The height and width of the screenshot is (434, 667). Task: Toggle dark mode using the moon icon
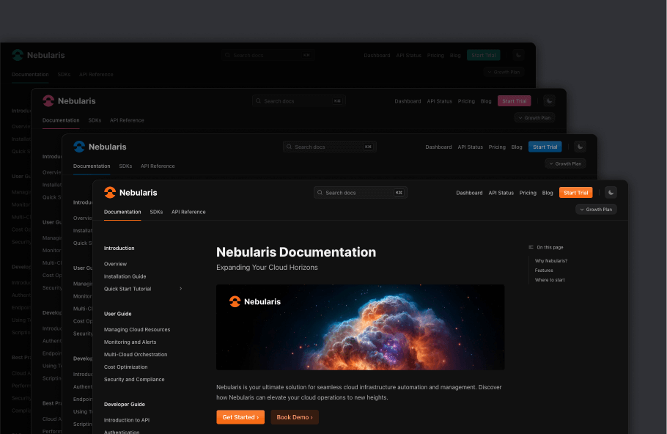611,192
